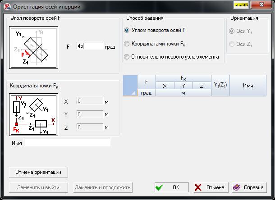275x200 pixels.
Task: Click the 'м' units header in table
Action: 183,93
